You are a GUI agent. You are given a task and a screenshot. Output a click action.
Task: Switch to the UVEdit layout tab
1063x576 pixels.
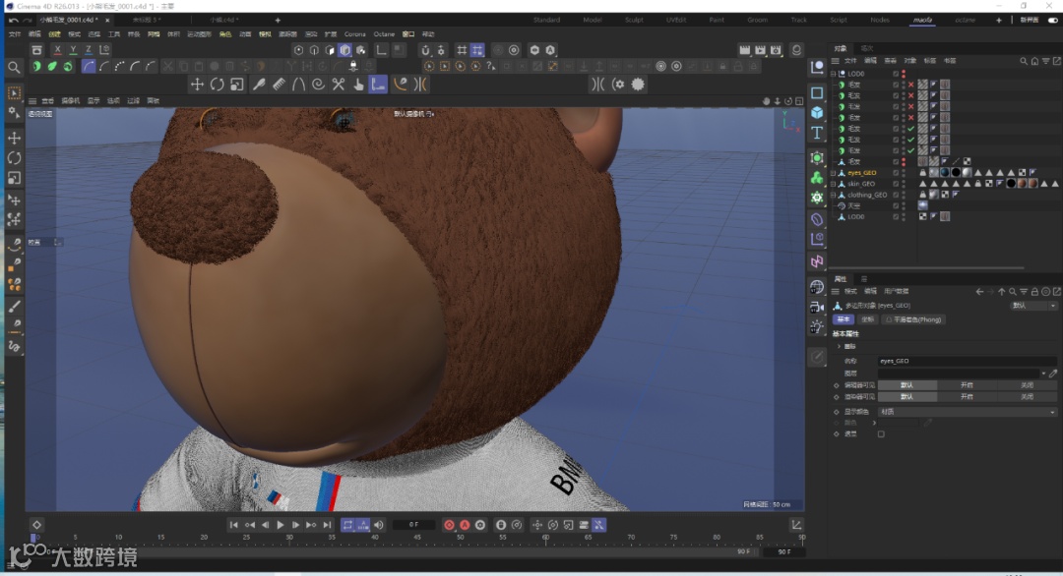pyautogui.click(x=676, y=21)
